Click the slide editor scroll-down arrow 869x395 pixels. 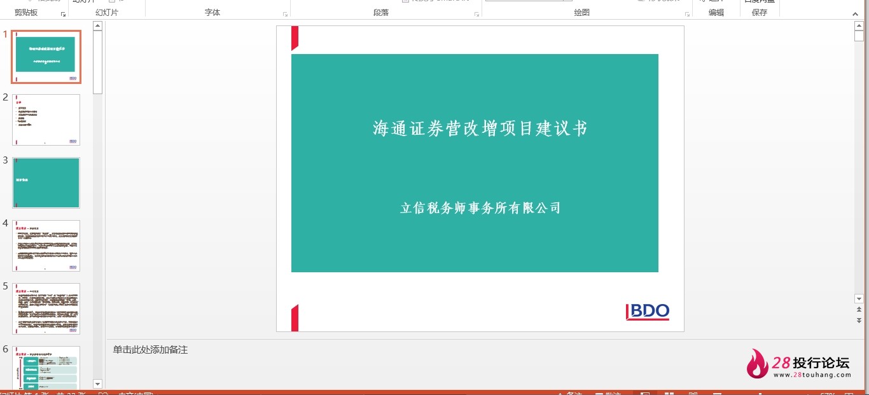coord(859,298)
